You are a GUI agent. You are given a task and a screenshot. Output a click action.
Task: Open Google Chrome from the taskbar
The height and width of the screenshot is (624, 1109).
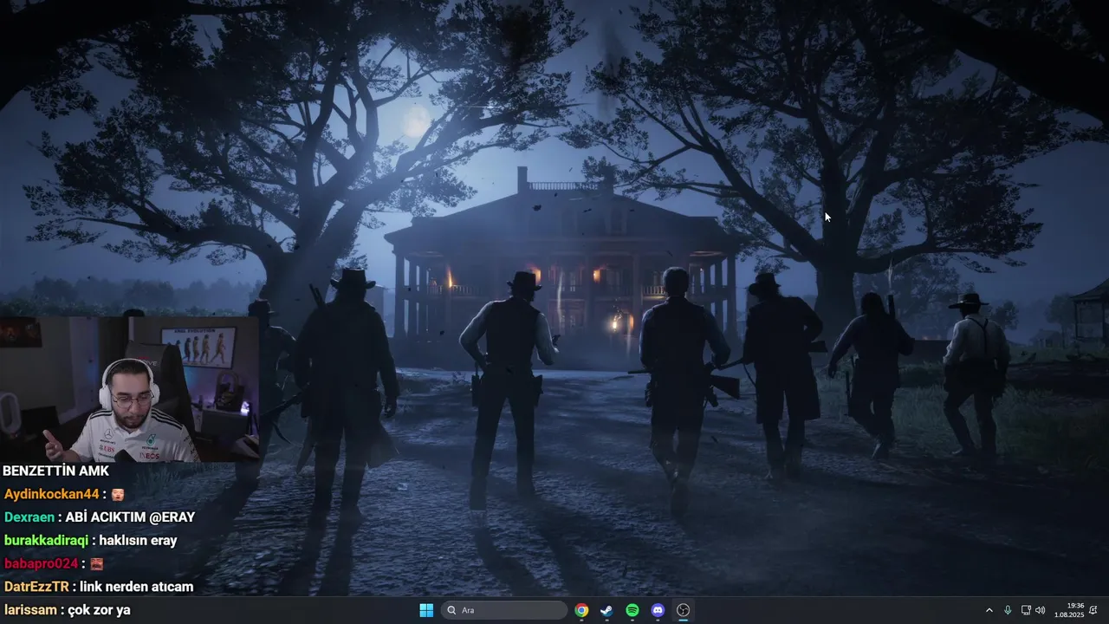(x=581, y=610)
